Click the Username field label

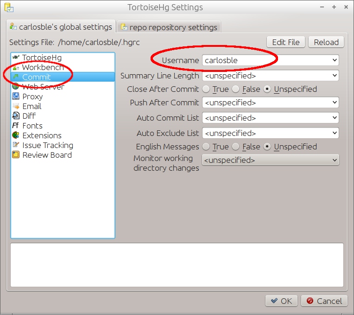(180, 60)
